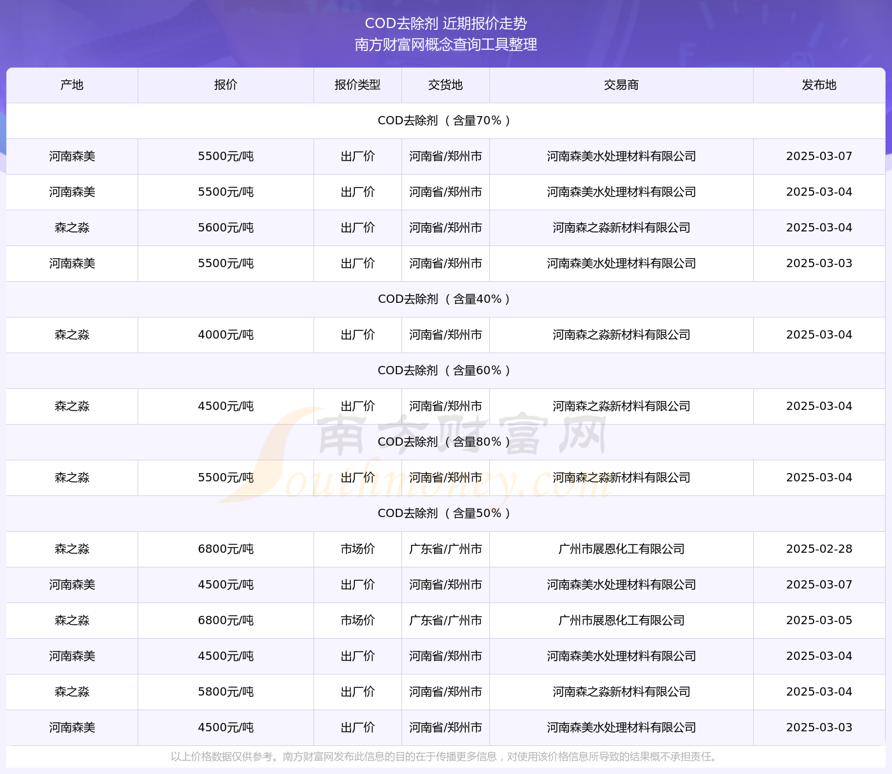Click 6800元/吨 in the 2025-03-05 row
The width and height of the screenshot is (892, 774).
[226, 620]
